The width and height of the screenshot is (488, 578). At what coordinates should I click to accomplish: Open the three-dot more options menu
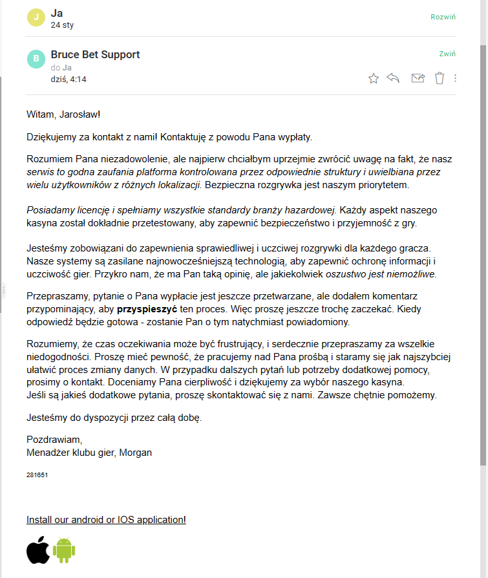click(x=456, y=78)
